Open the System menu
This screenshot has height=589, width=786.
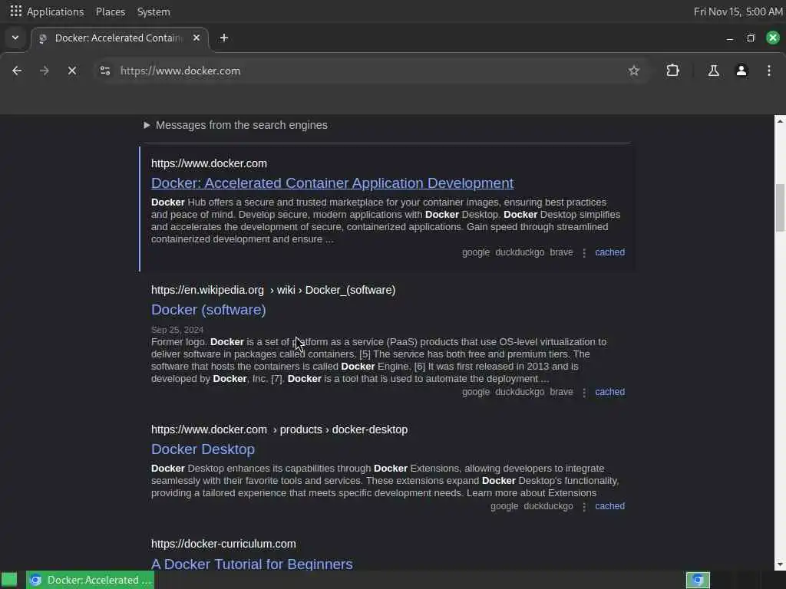click(154, 12)
